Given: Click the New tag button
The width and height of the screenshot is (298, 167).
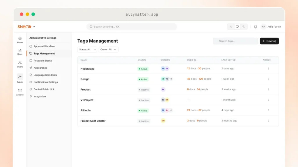Looking at the screenshot, I should tap(269, 41).
